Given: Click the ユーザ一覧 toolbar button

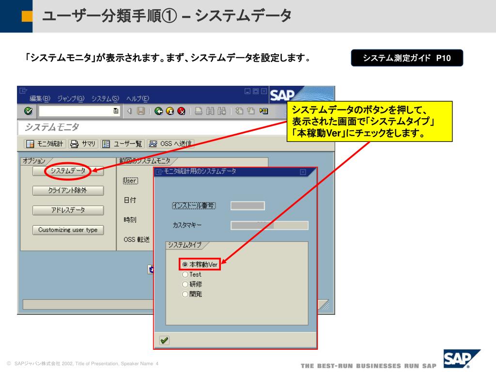Looking at the screenshot, I should coord(123,144).
